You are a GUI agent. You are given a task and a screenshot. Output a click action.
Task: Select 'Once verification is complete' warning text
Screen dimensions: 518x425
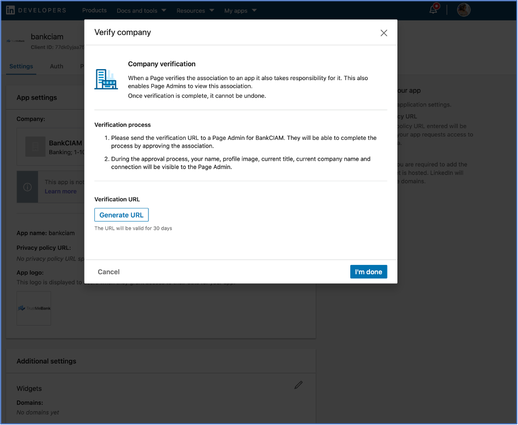[197, 96]
